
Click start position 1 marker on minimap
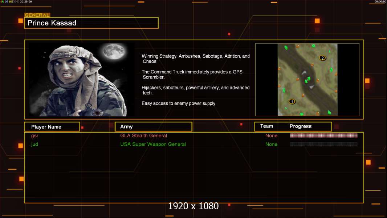[292, 101]
